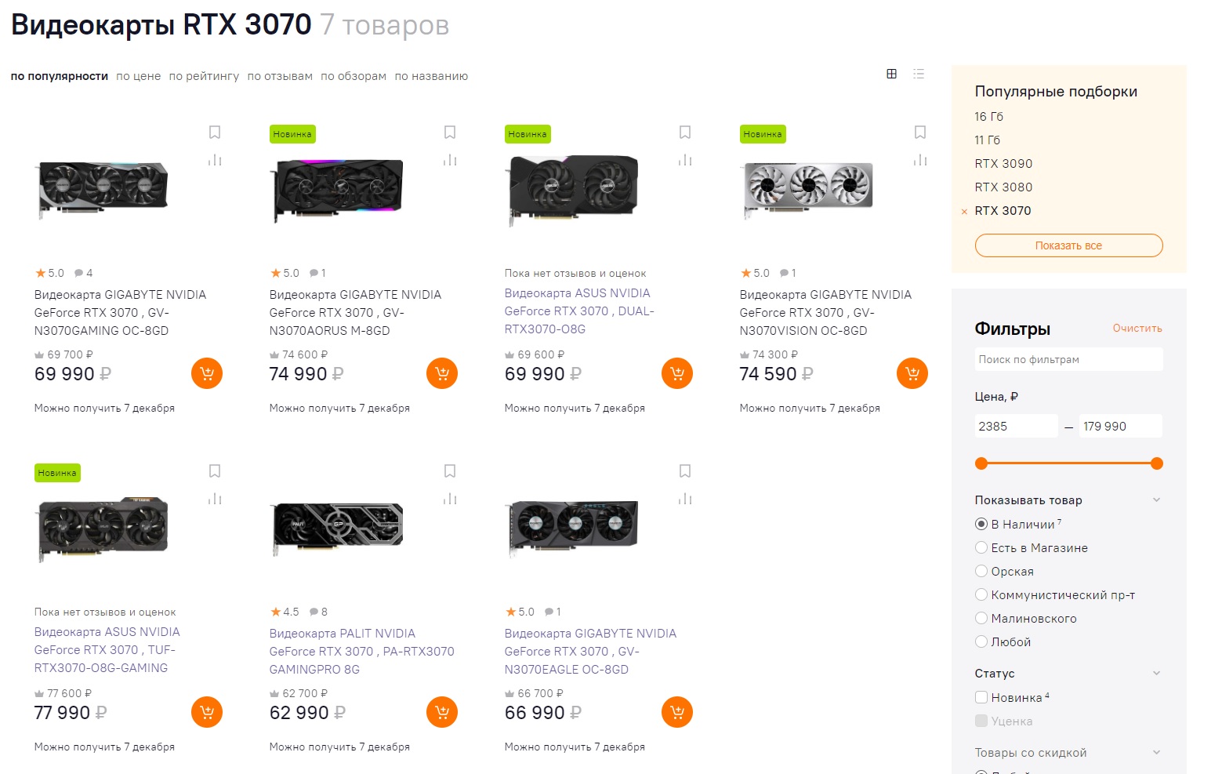Add GIGABYTE N3070VISION card to cart
Image resolution: width=1222 pixels, height=774 pixels.
point(912,373)
